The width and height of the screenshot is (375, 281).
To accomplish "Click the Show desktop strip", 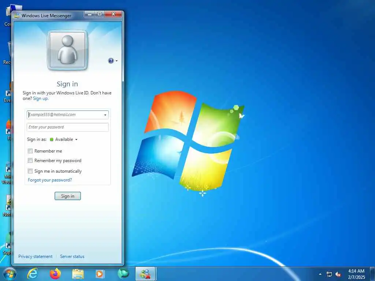I will 372,274.
